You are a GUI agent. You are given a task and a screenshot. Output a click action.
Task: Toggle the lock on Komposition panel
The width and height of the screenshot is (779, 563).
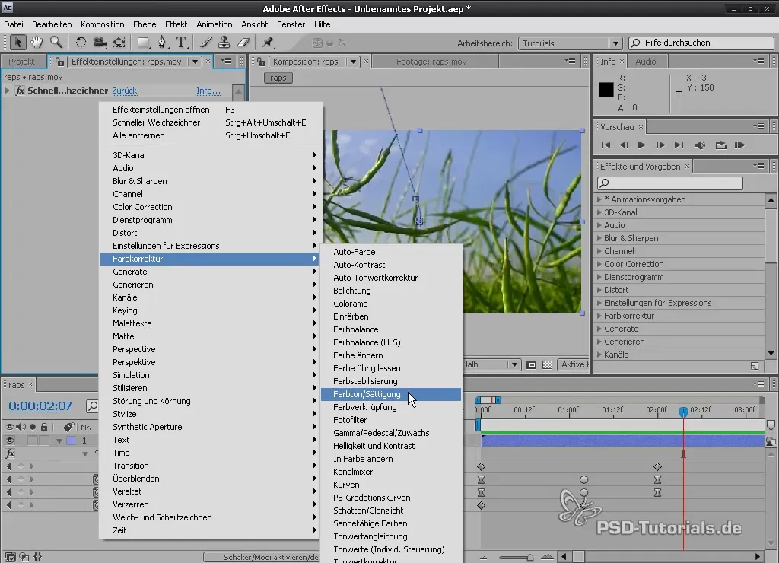click(x=262, y=62)
